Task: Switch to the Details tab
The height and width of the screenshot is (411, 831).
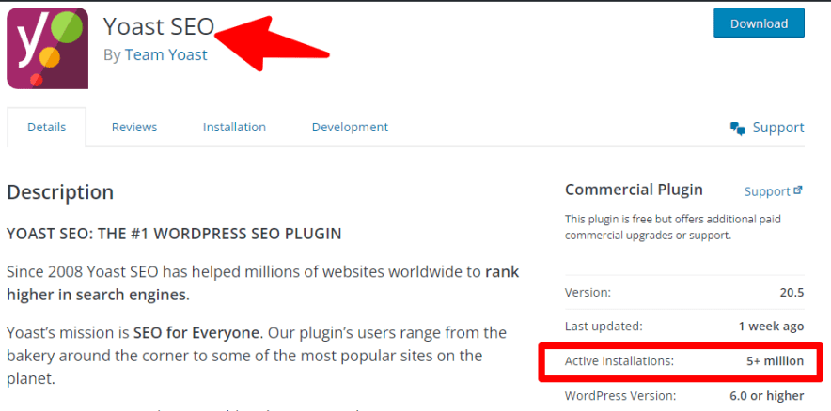Action: tap(47, 127)
